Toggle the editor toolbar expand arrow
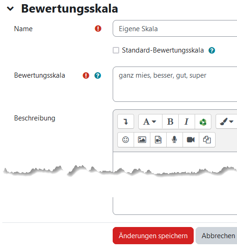The image size is (237, 247). [x=126, y=121]
